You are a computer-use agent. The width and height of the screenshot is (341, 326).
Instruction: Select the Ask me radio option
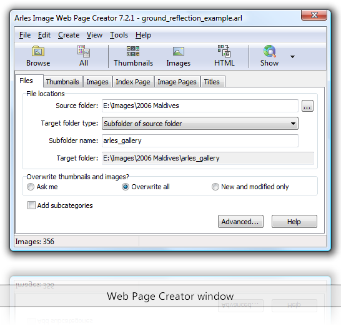(x=42, y=187)
